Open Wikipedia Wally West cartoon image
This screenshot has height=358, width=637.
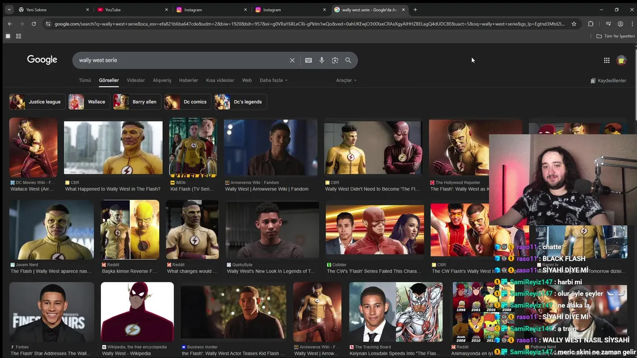[x=137, y=312]
